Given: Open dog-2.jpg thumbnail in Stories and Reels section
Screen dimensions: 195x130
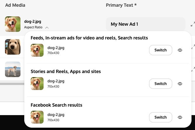Looking at the screenshot, I should (x=37, y=84).
